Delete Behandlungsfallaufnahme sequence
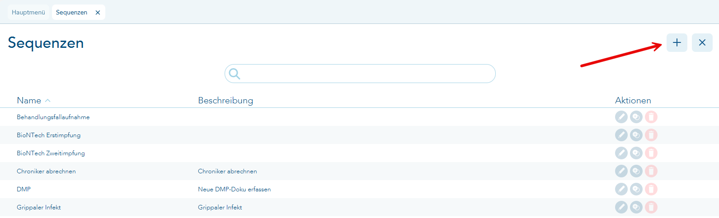 point(651,117)
